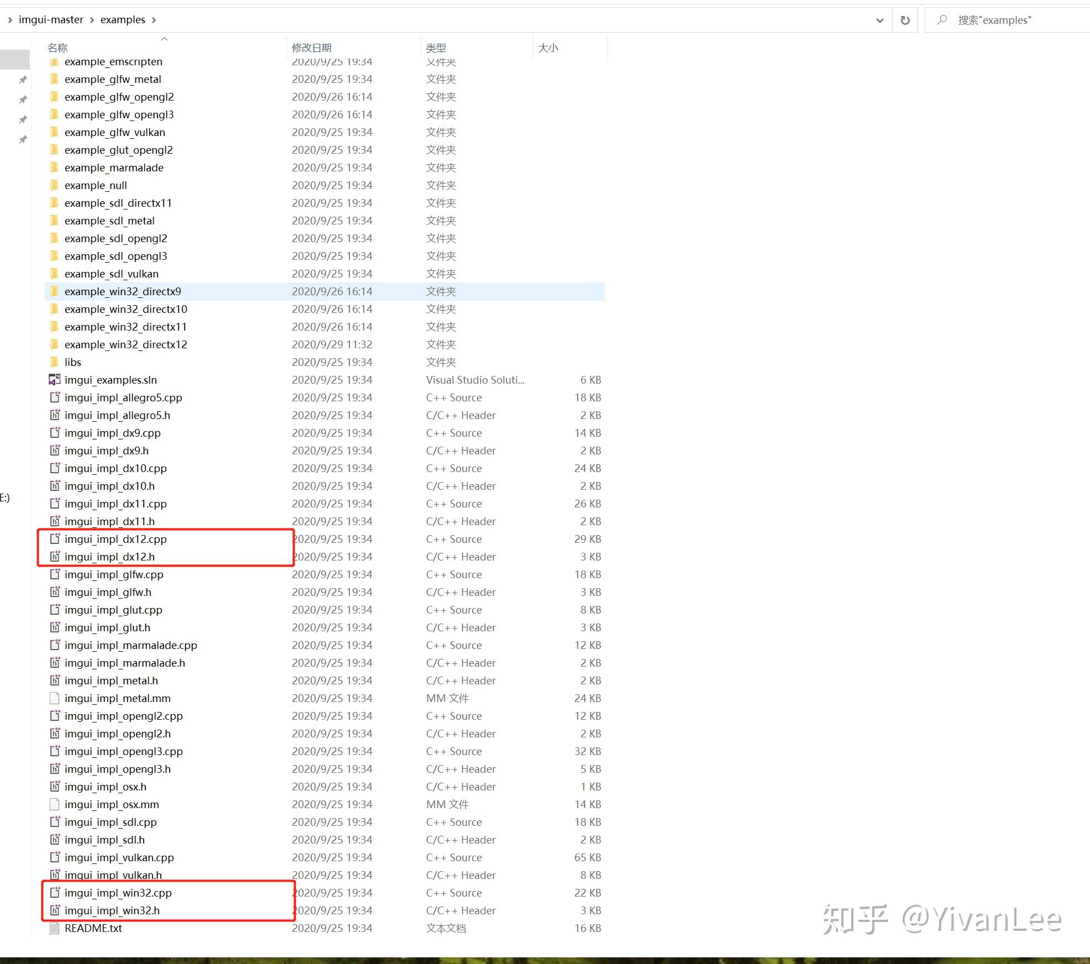Expand chevron after examples in breadcrumb

pyautogui.click(x=154, y=20)
